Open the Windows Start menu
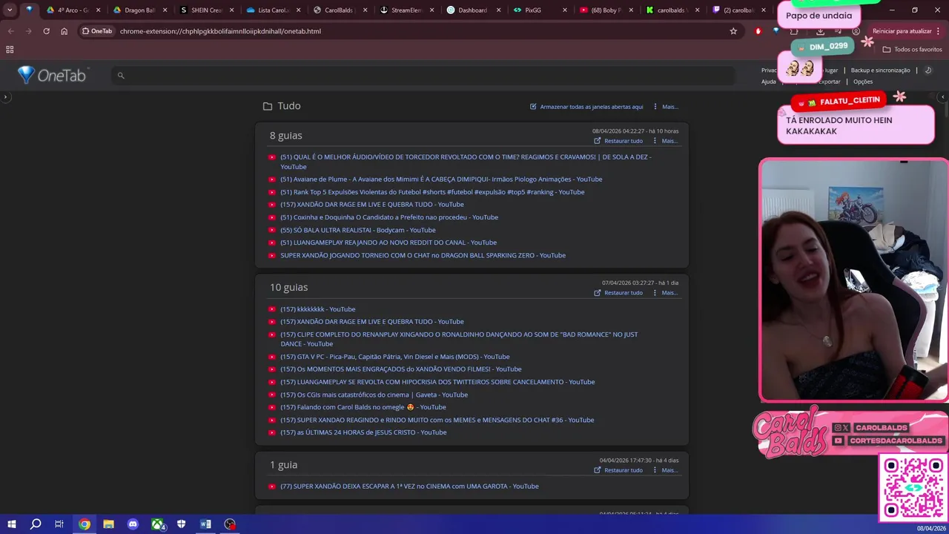The image size is (949, 534). (11, 524)
